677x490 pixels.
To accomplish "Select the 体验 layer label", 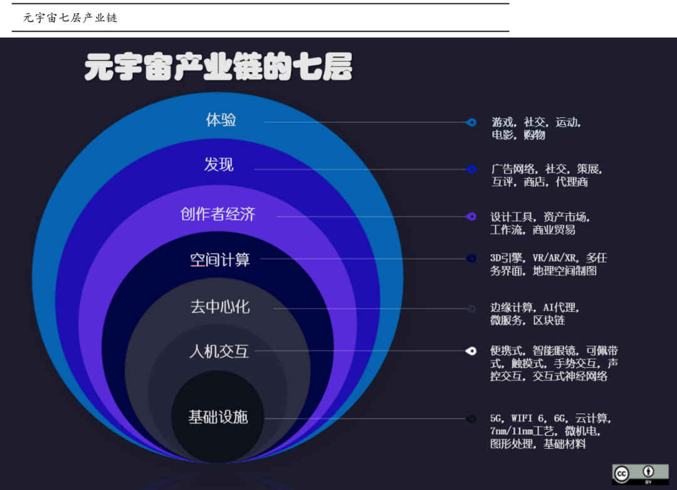I will (221, 120).
